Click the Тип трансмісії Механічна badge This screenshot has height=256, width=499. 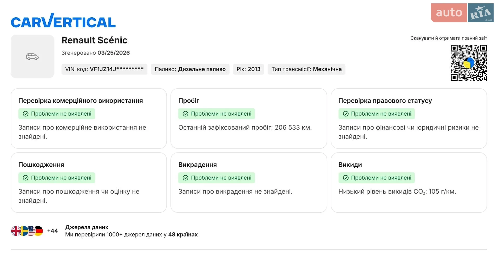306,69
